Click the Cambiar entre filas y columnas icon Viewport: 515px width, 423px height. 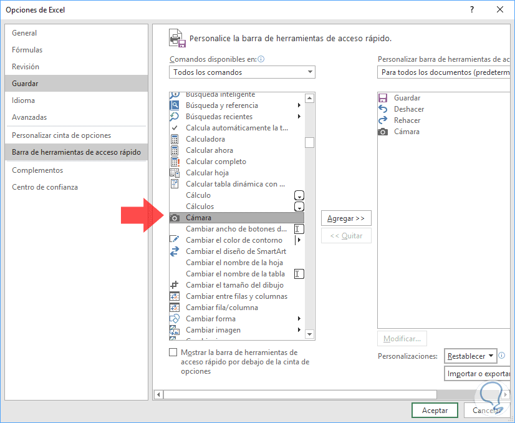click(x=175, y=296)
